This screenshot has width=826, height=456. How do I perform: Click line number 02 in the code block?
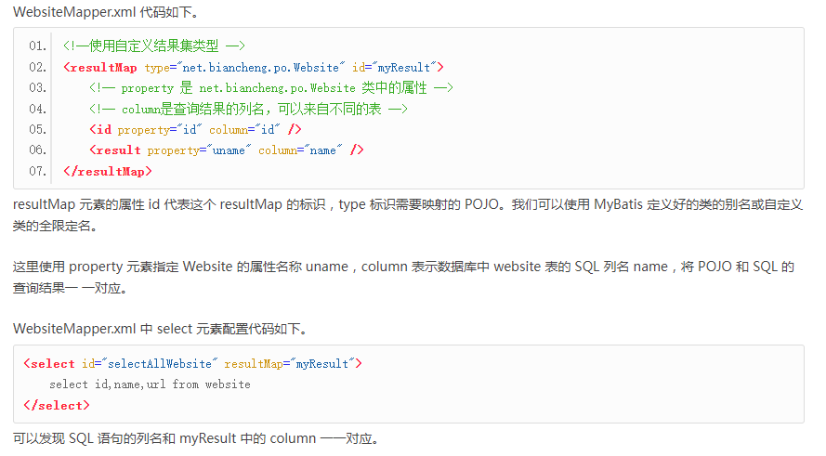click(37, 67)
